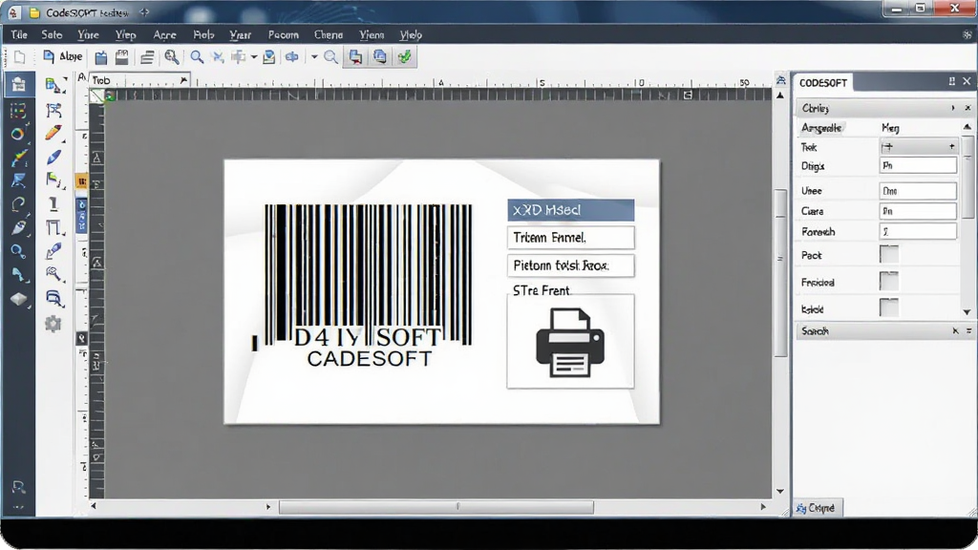978x550 pixels.
Task: Click the Ciara input field
Action: [918, 211]
